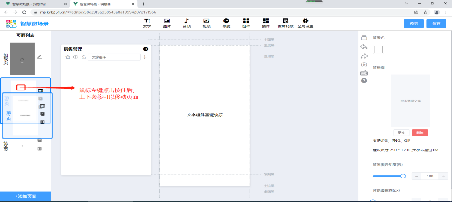
Task: Click the 背景色 white color swatch
Action: click(378, 49)
